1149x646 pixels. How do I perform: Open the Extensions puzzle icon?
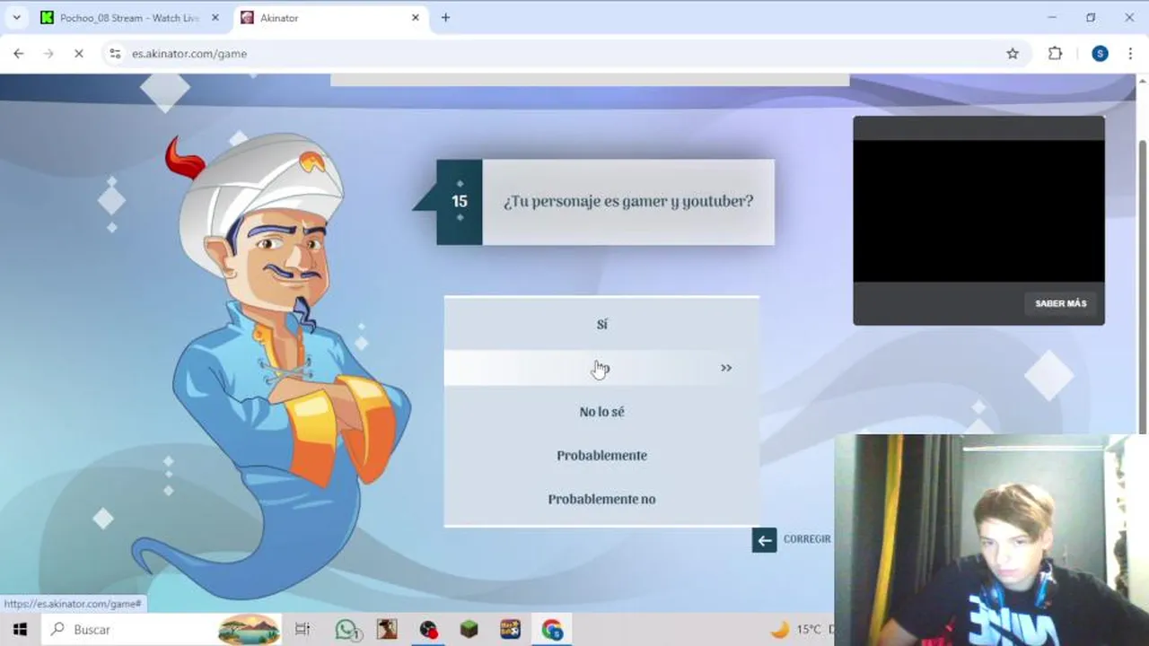[1056, 54]
